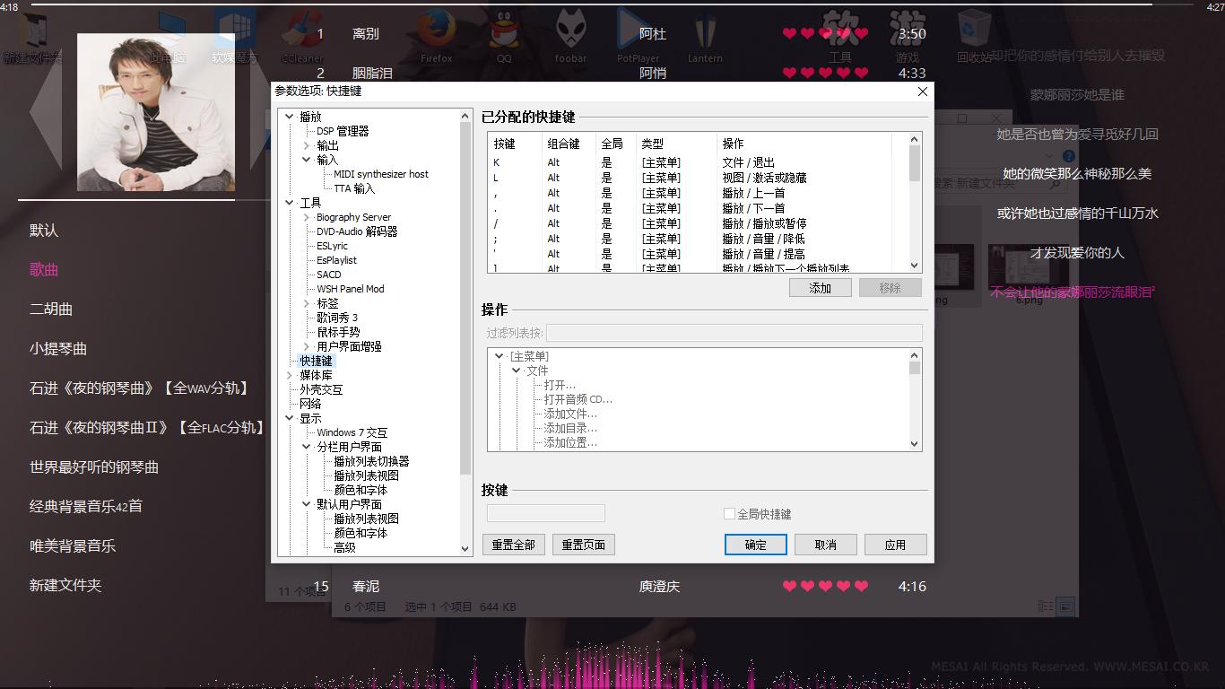The width and height of the screenshot is (1225, 689).
Task: Open the QQ application icon
Action: (x=503, y=27)
